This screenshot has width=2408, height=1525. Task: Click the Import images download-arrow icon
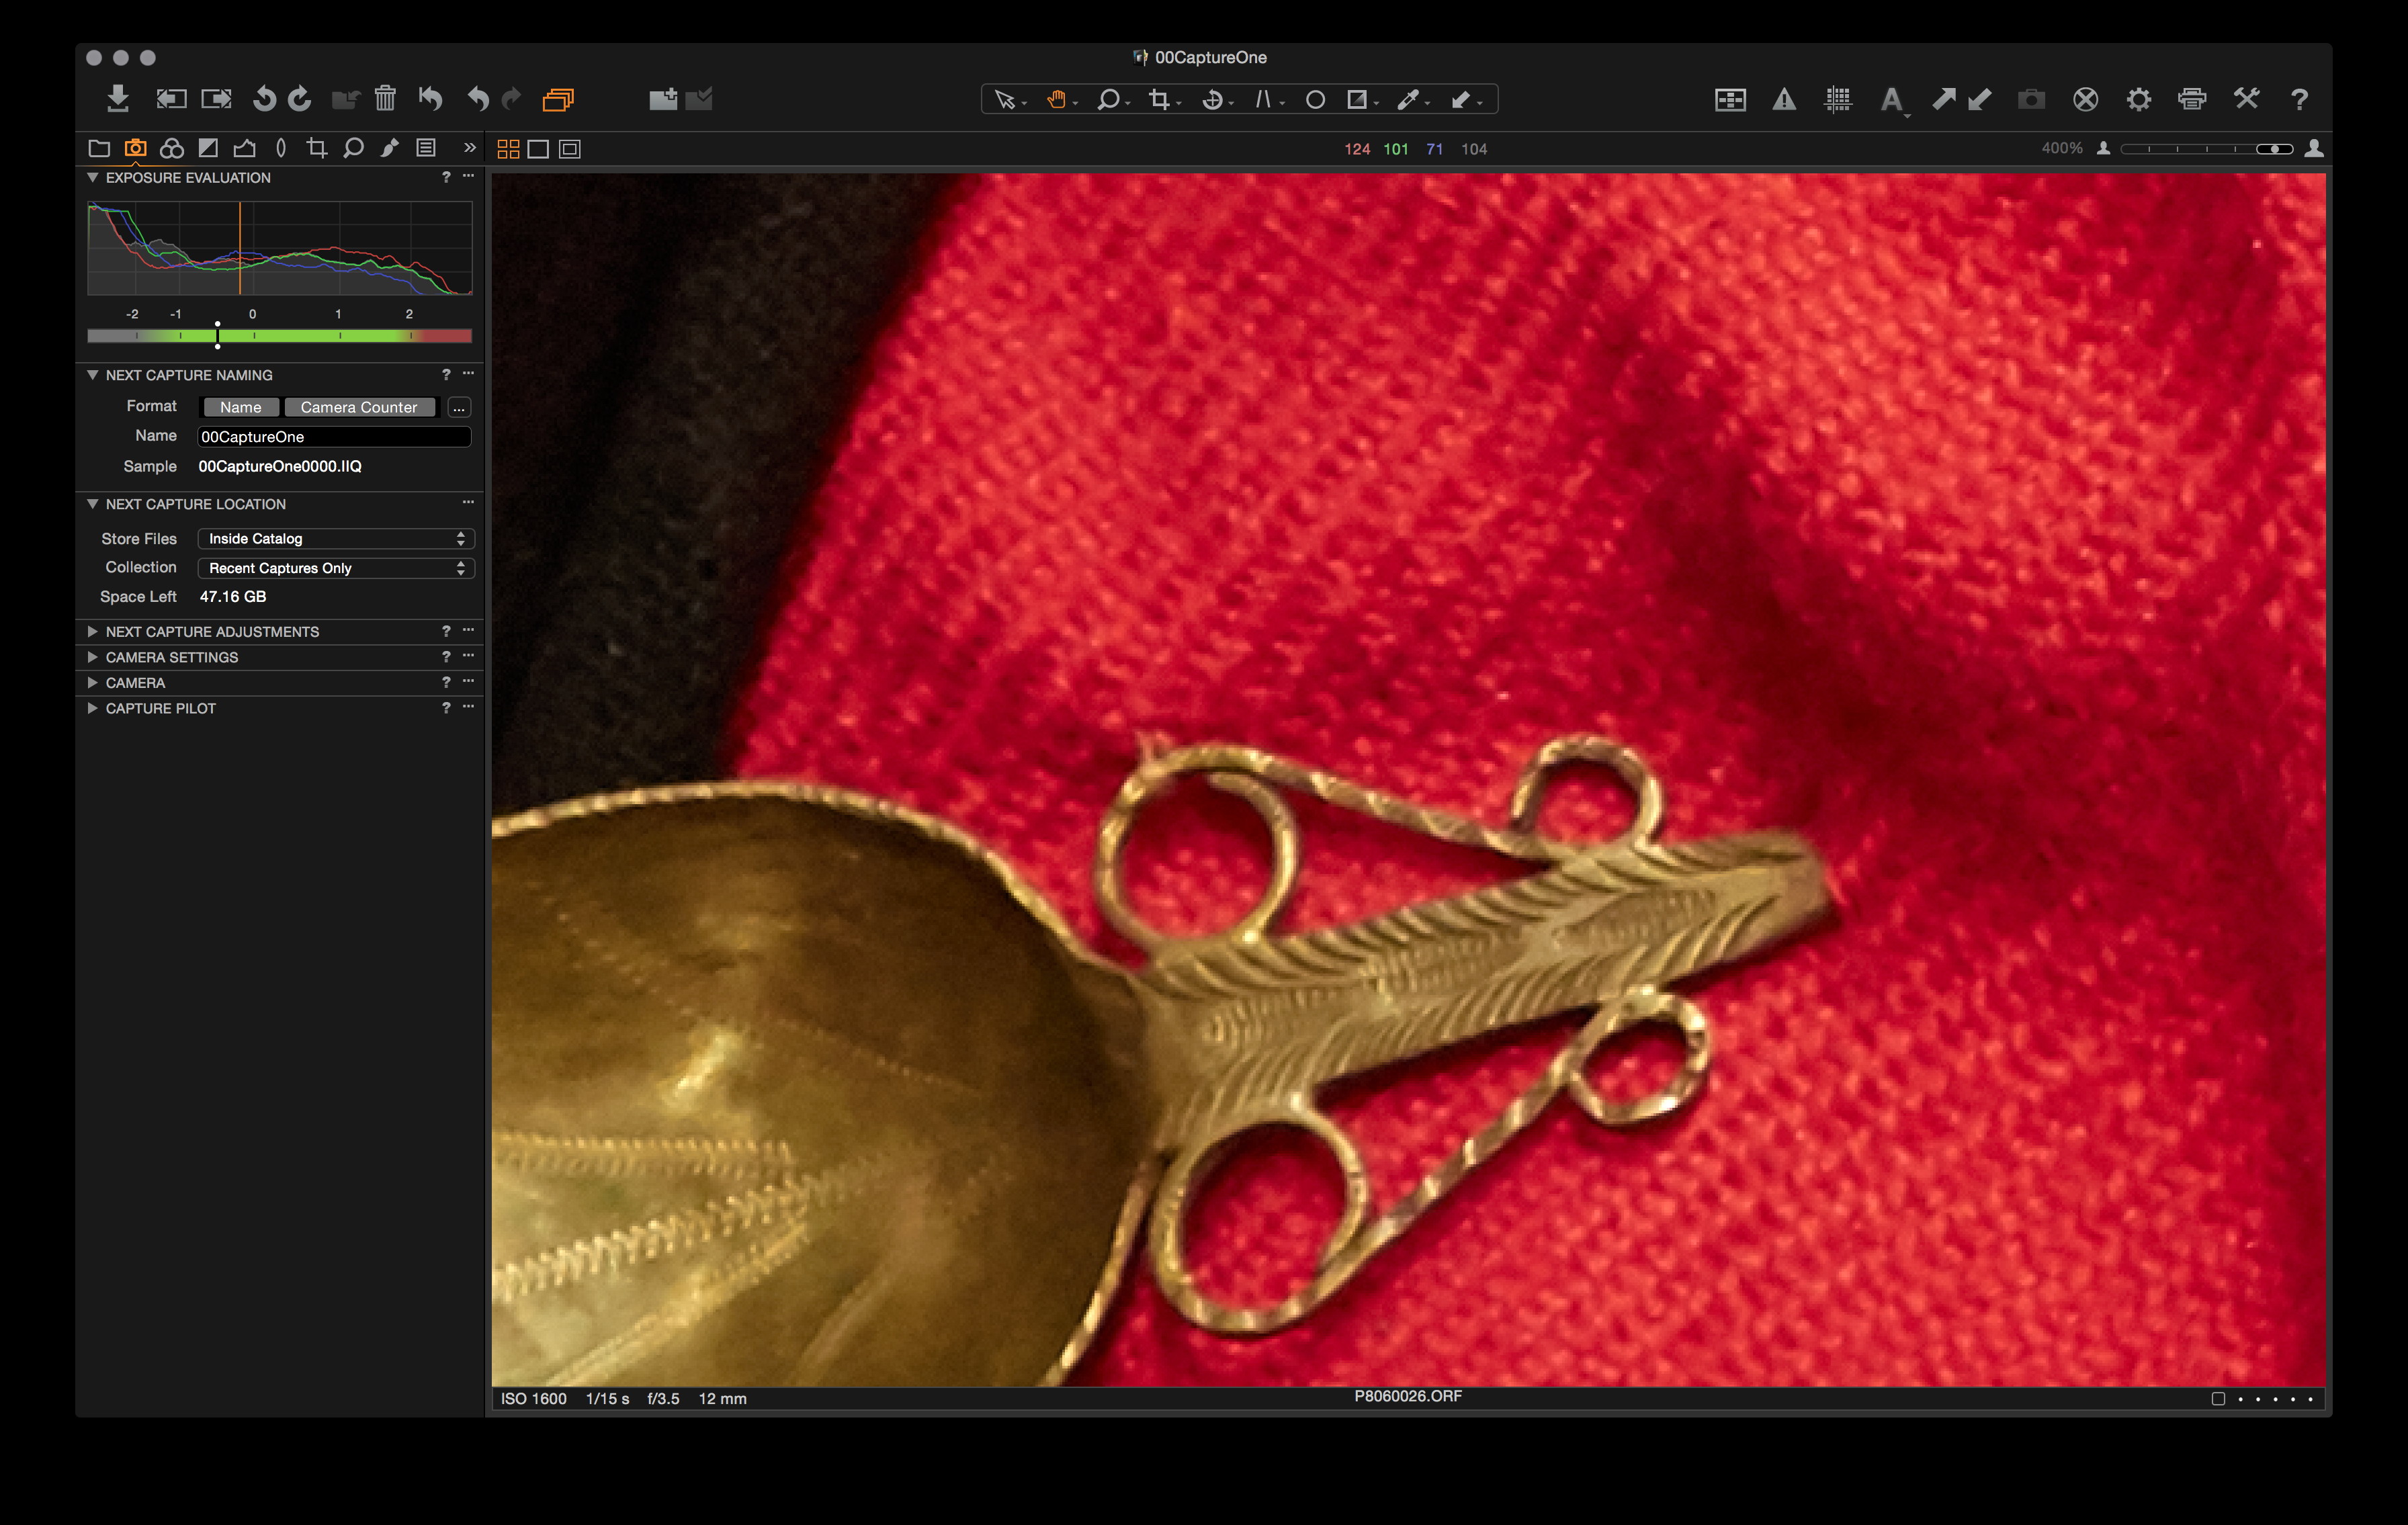coord(118,98)
